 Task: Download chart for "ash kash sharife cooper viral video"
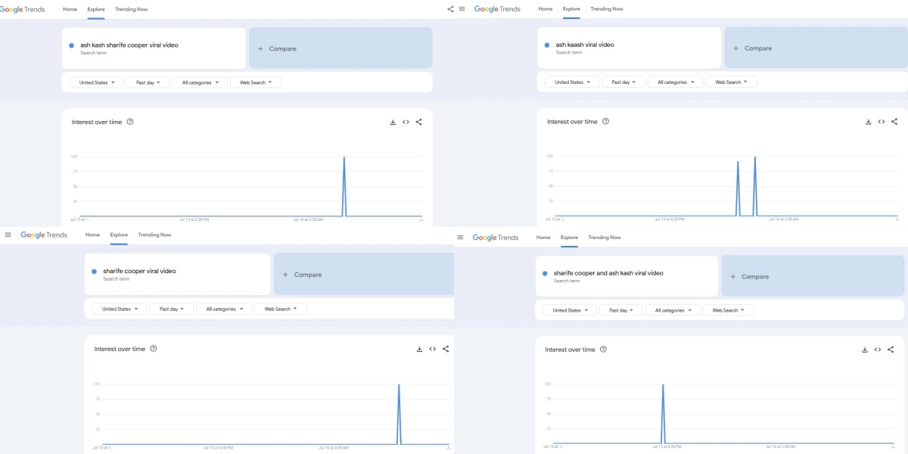pyautogui.click(x=393, y=122)
